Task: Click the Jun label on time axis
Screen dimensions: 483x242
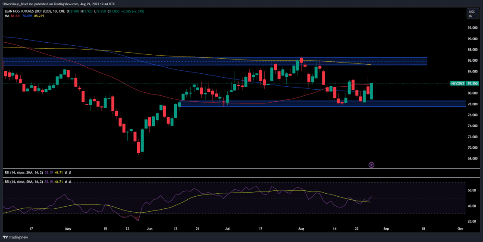Action: pyautogui.click(x=149, y=229)
